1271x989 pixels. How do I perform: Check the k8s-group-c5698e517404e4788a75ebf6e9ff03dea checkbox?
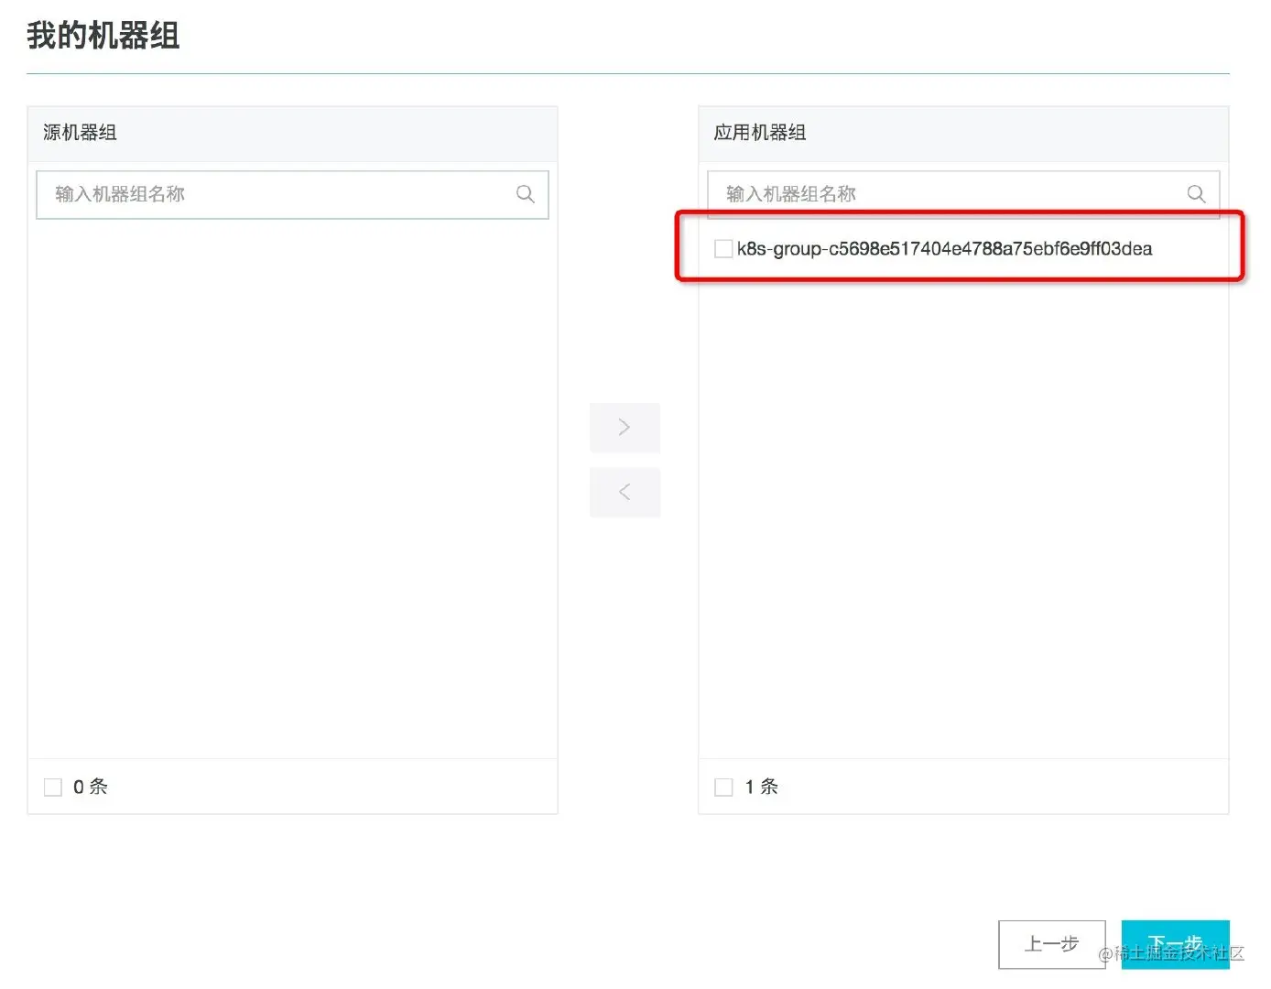(x=723, y=248)
